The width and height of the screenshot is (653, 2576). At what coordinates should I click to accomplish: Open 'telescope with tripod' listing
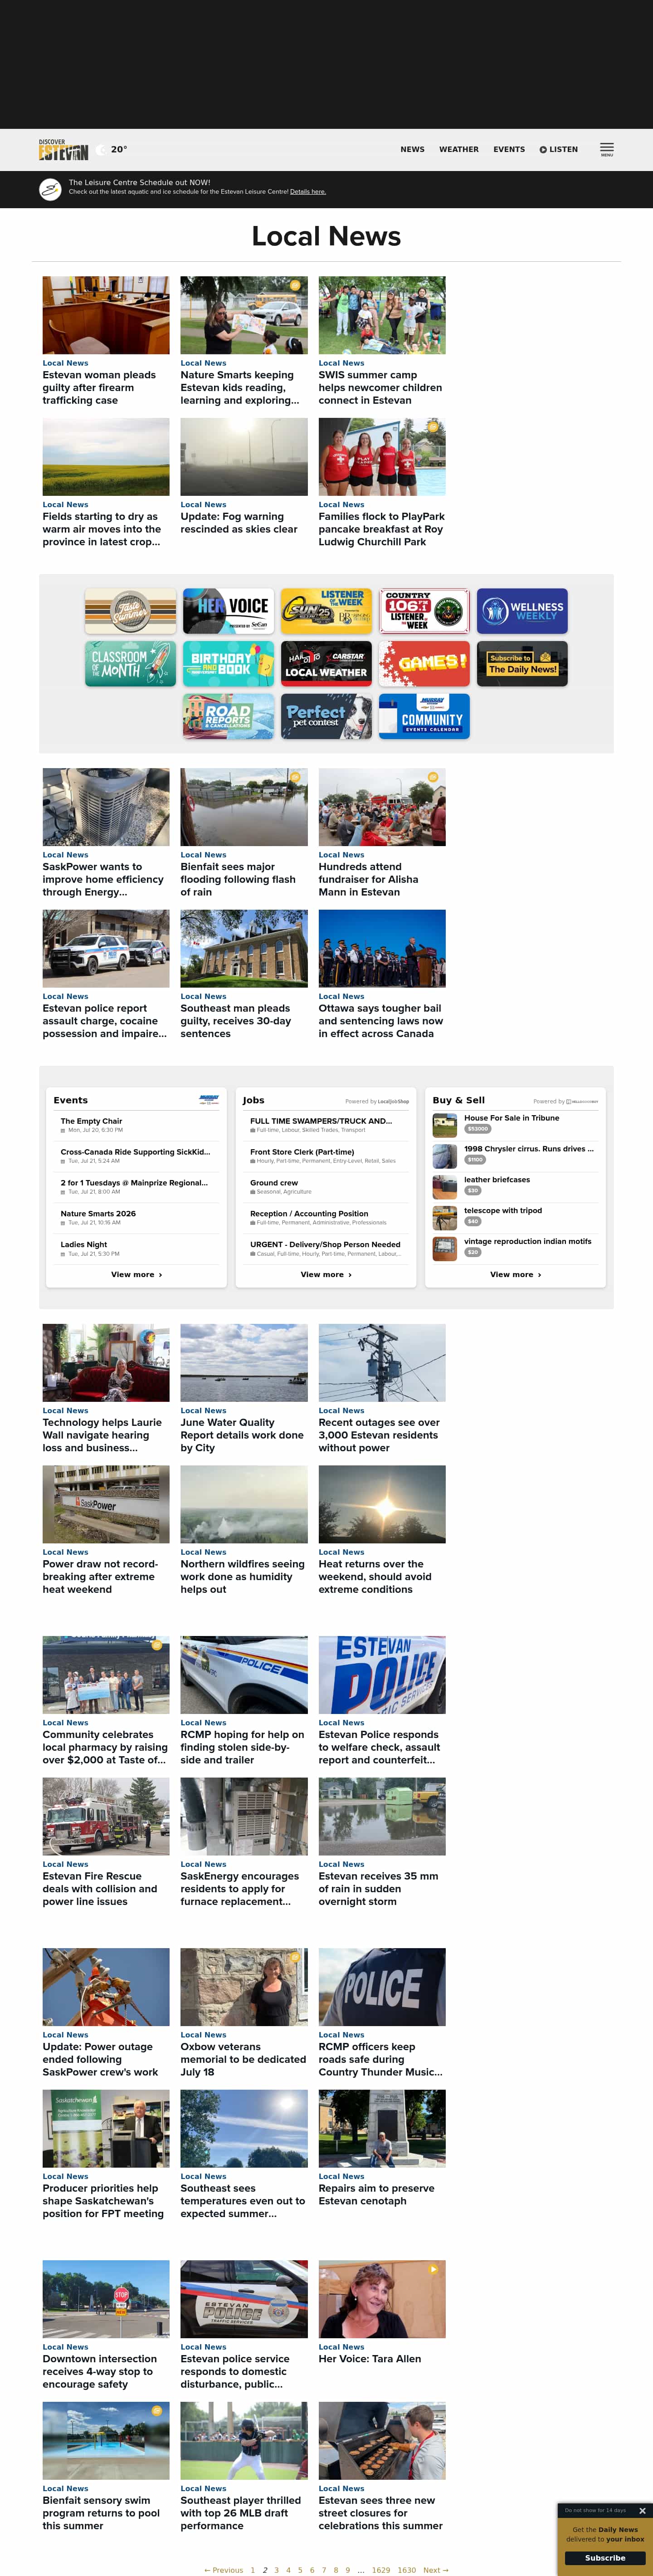point(503,1211)
